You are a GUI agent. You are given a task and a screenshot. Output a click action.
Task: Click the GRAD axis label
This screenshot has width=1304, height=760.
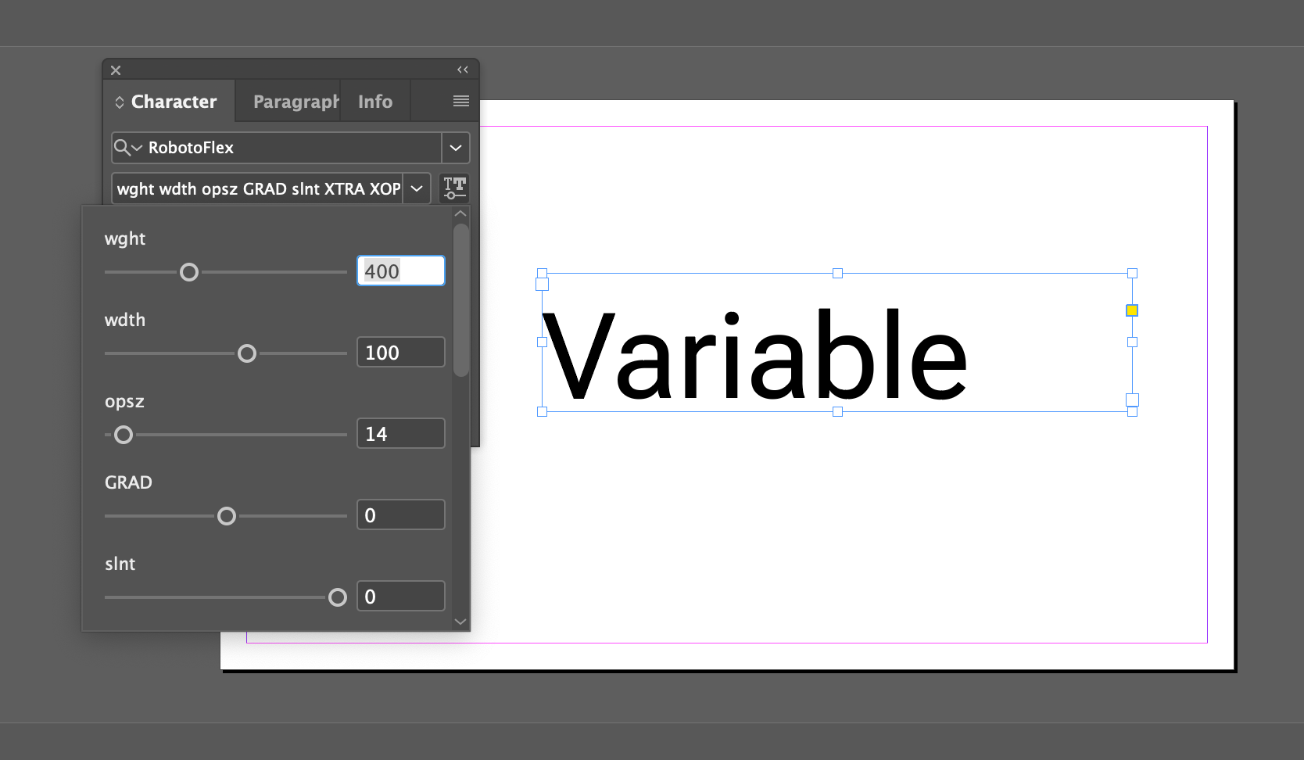128,482
